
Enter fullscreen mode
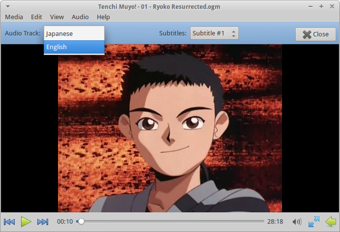coord(314,222)
